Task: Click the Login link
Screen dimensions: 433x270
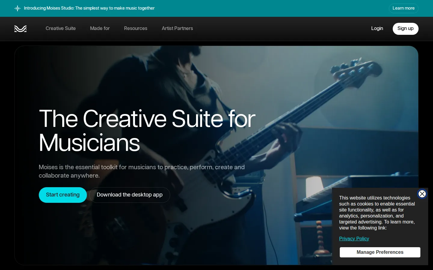Action: (x=377, y=28)
